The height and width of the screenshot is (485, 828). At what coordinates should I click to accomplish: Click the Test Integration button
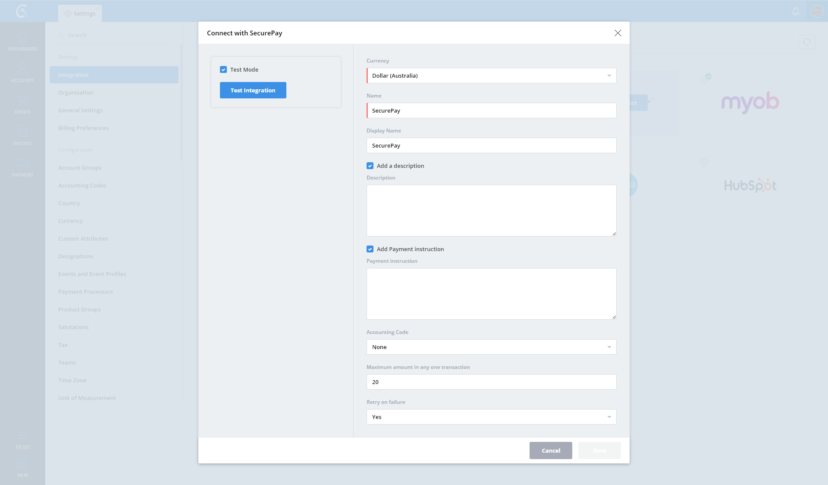pyautogui.click(x=253, y=90)
